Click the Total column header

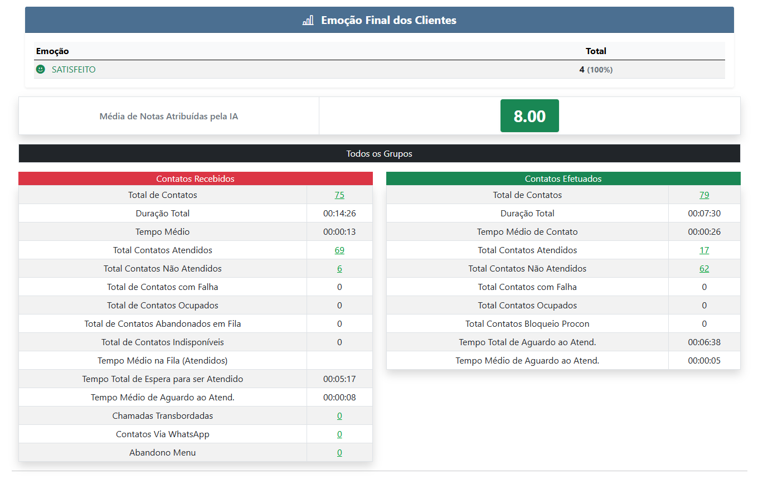coord(596,51)
